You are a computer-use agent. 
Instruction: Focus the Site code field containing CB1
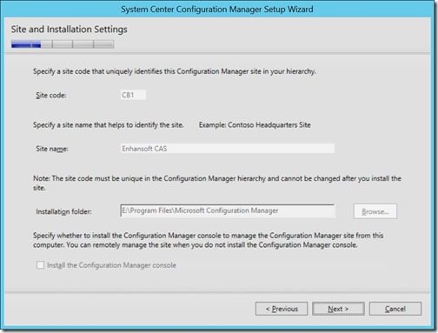133,95
